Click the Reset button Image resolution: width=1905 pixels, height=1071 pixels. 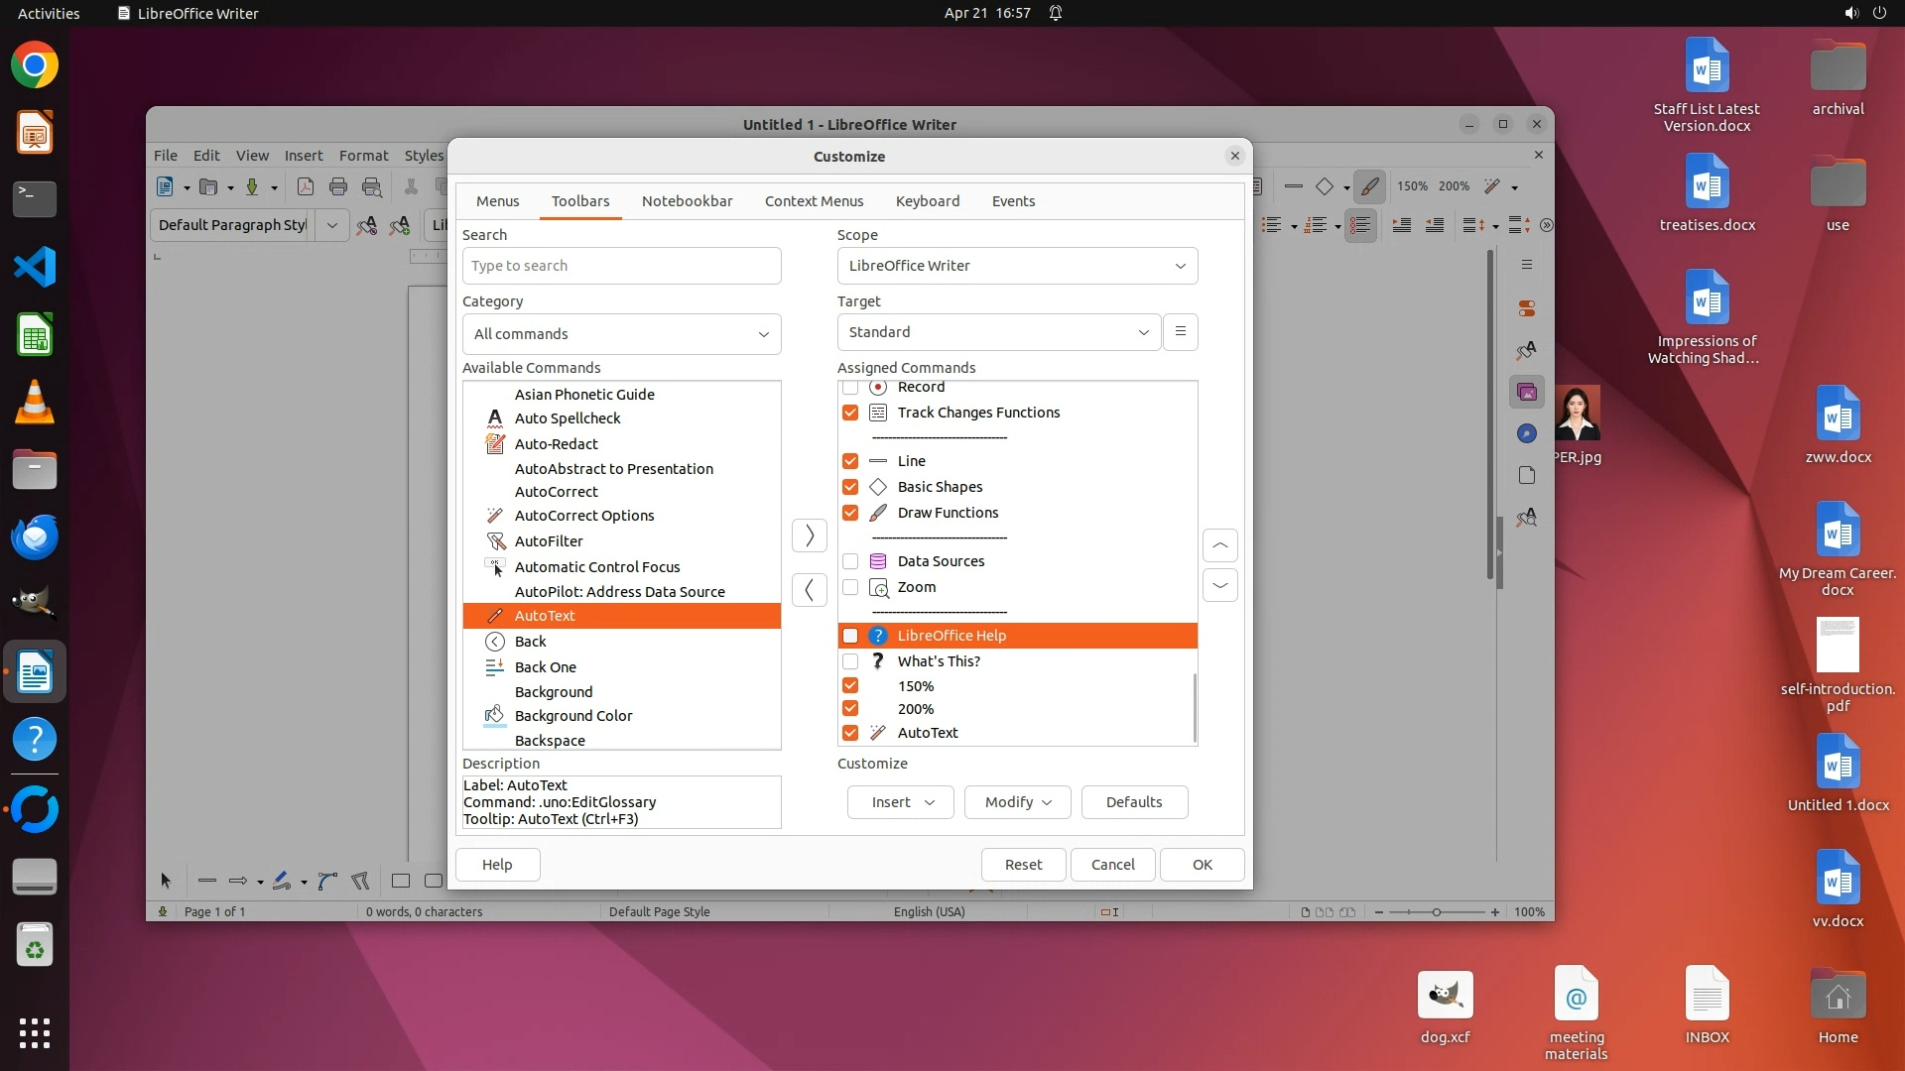coord(1023,865)
